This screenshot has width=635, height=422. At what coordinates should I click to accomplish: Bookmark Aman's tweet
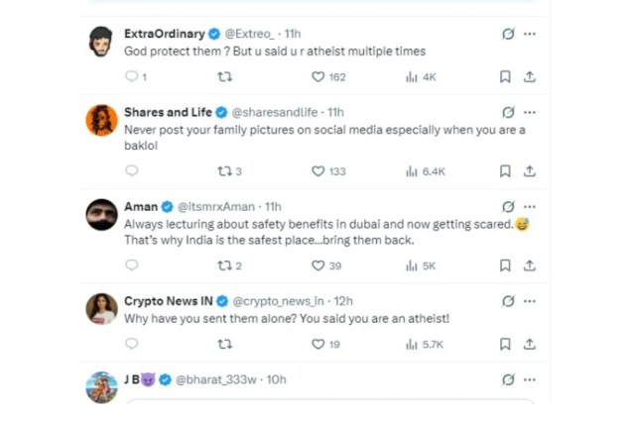coord(505,265)
